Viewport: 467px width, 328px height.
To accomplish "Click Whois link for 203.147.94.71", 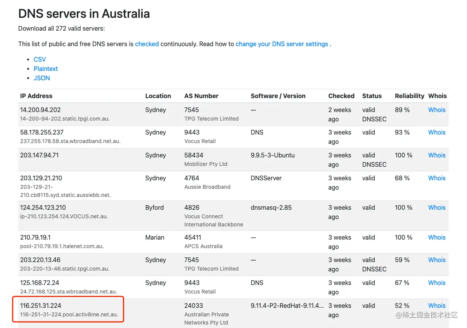I will coord(437,155).
